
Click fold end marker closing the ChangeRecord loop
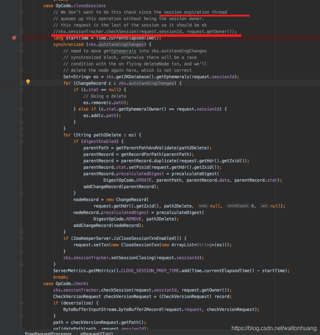[x=21, y=129]
